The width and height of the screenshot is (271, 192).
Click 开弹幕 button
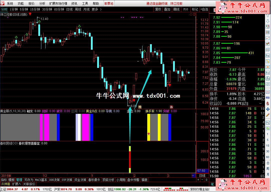click(x=6, y=184)
